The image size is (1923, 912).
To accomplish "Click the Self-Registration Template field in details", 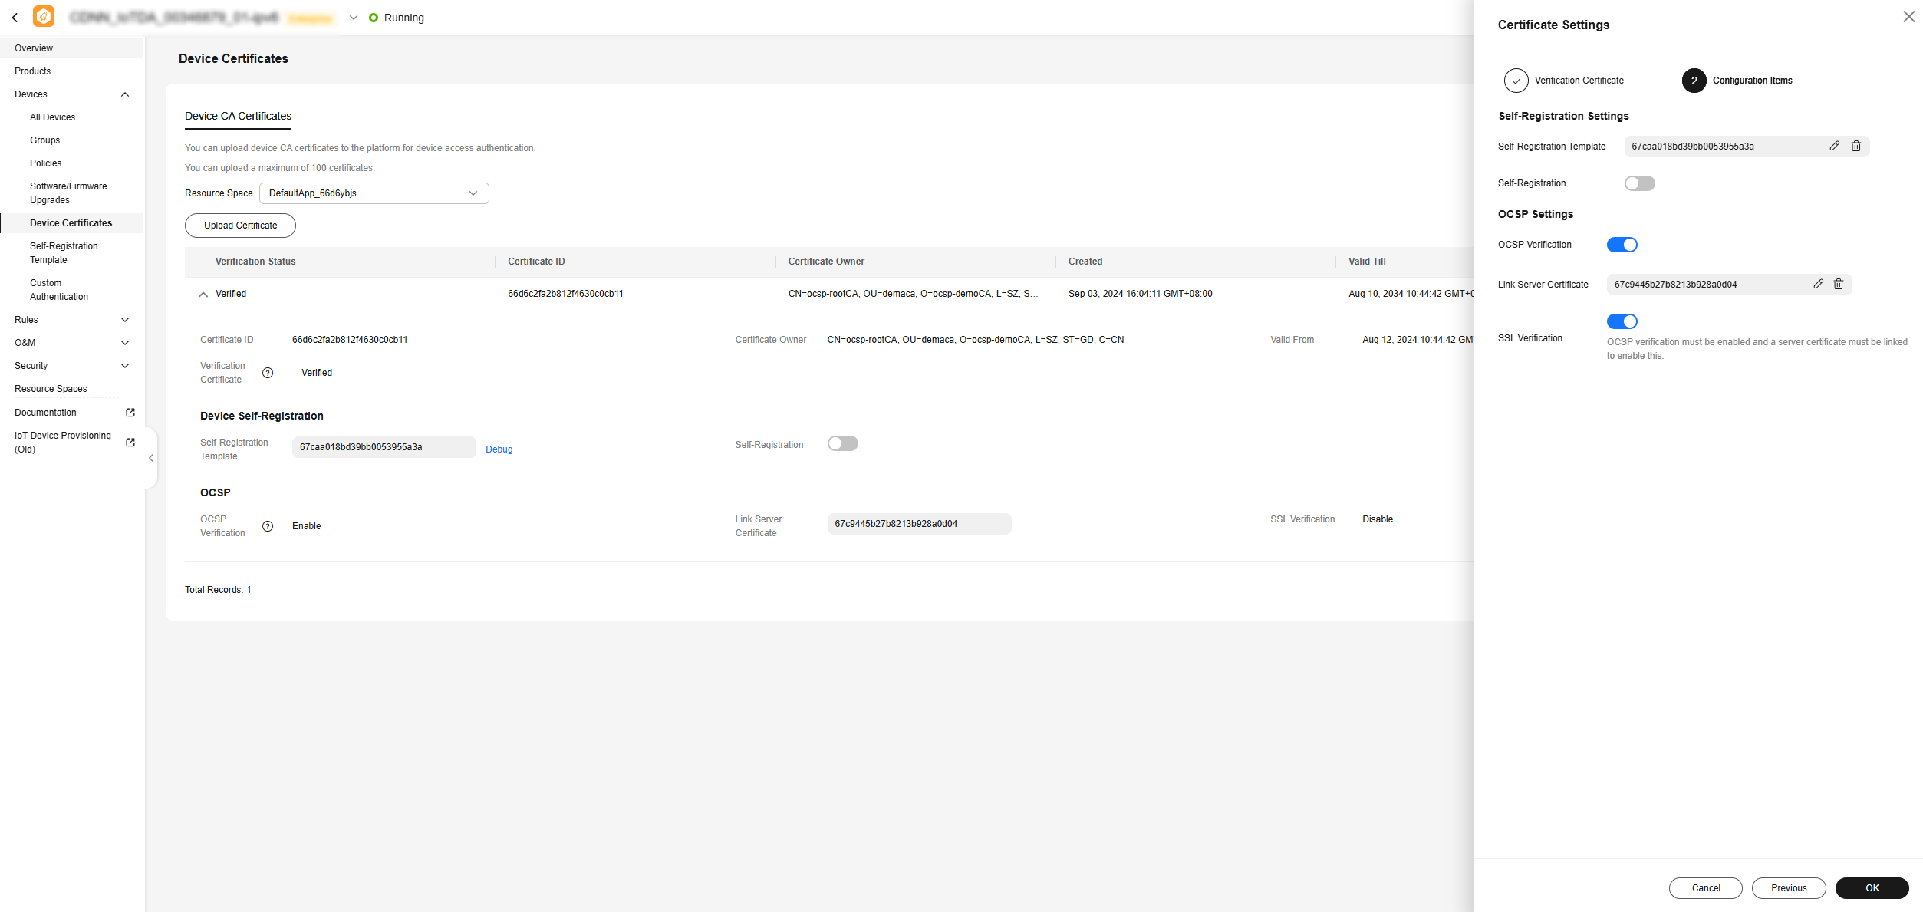I will pyautogui.click(x=384, y=447).
